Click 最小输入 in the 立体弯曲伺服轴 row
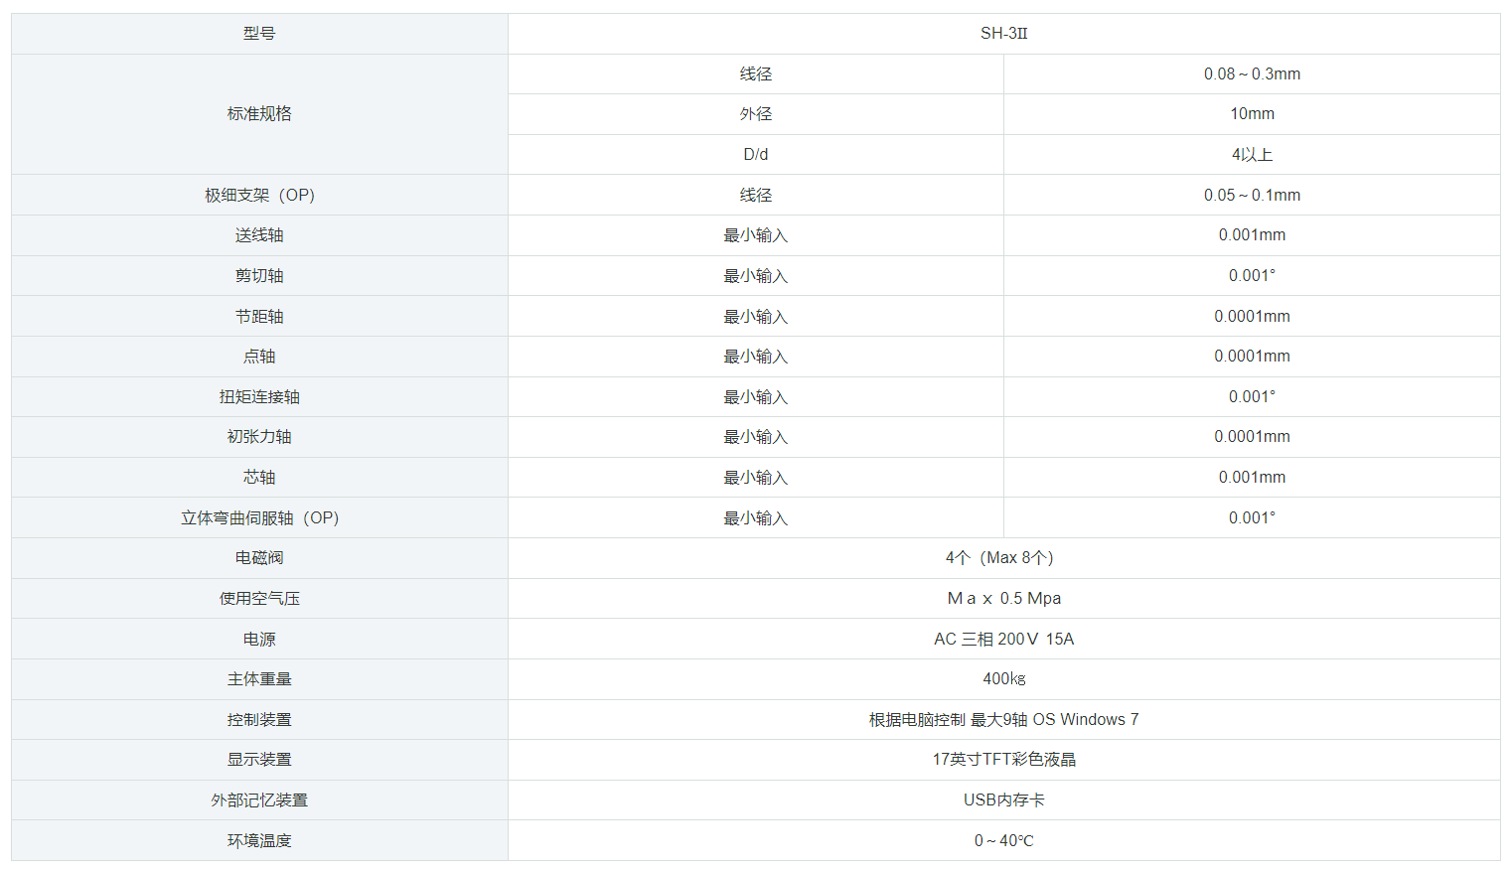This screenshot has width=1511, height=871. [756, 518]
